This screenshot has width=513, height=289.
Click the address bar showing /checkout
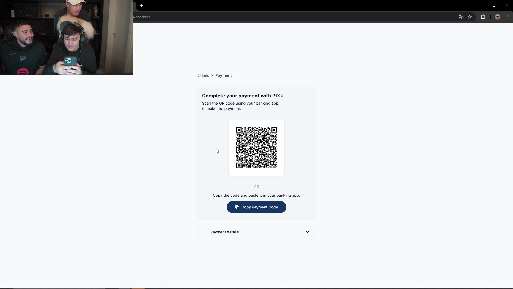click(294, 17)
